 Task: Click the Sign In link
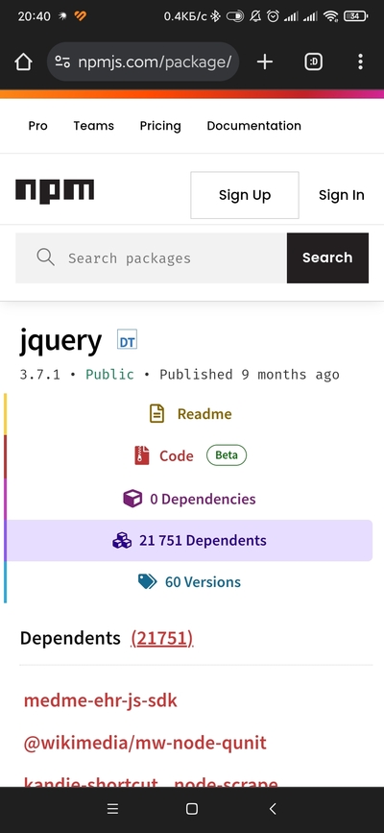point(342,195)
